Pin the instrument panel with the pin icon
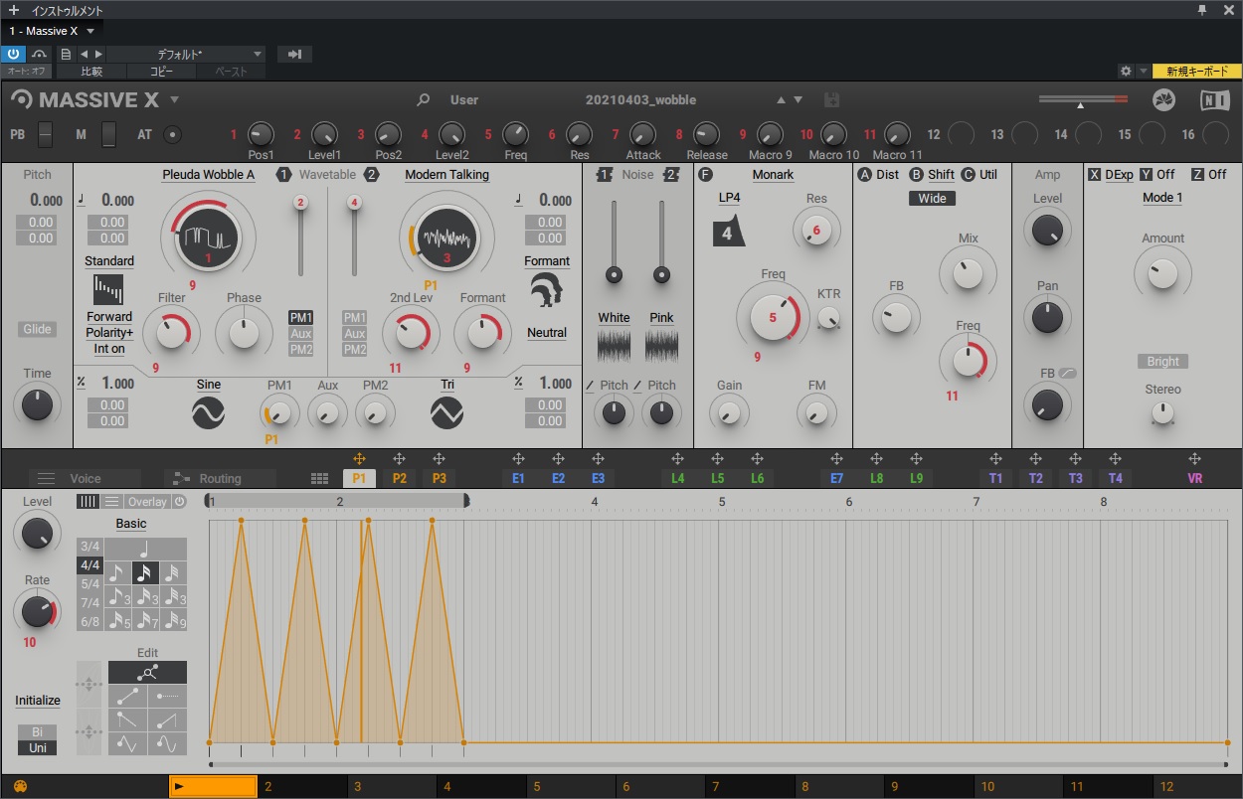 point(1202,10)
